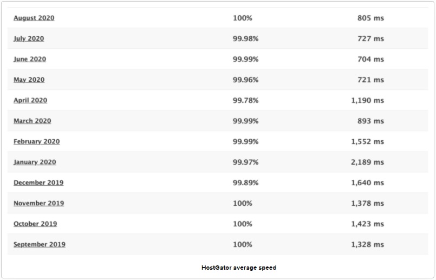Select the September 2019 link
This screenshot has height=280, width=436.
tap(40, 244)
